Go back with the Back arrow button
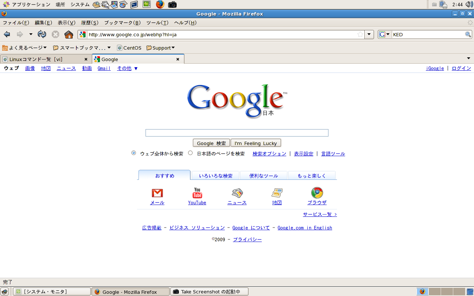This screenshot has width=474, height=296. [7, 34]
